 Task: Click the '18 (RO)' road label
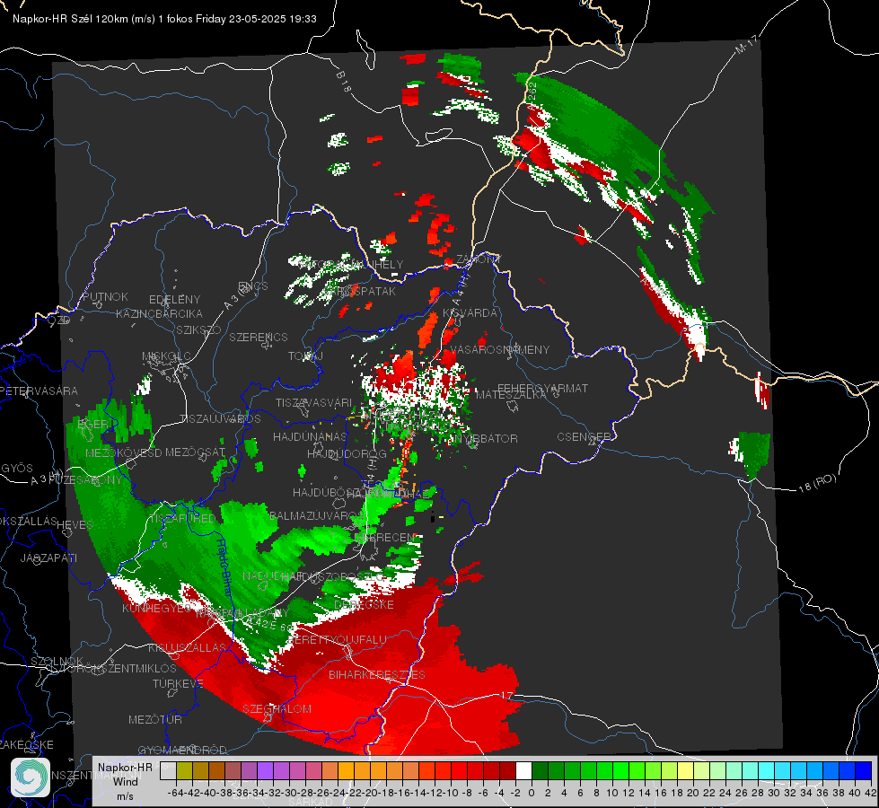[817, 484]
